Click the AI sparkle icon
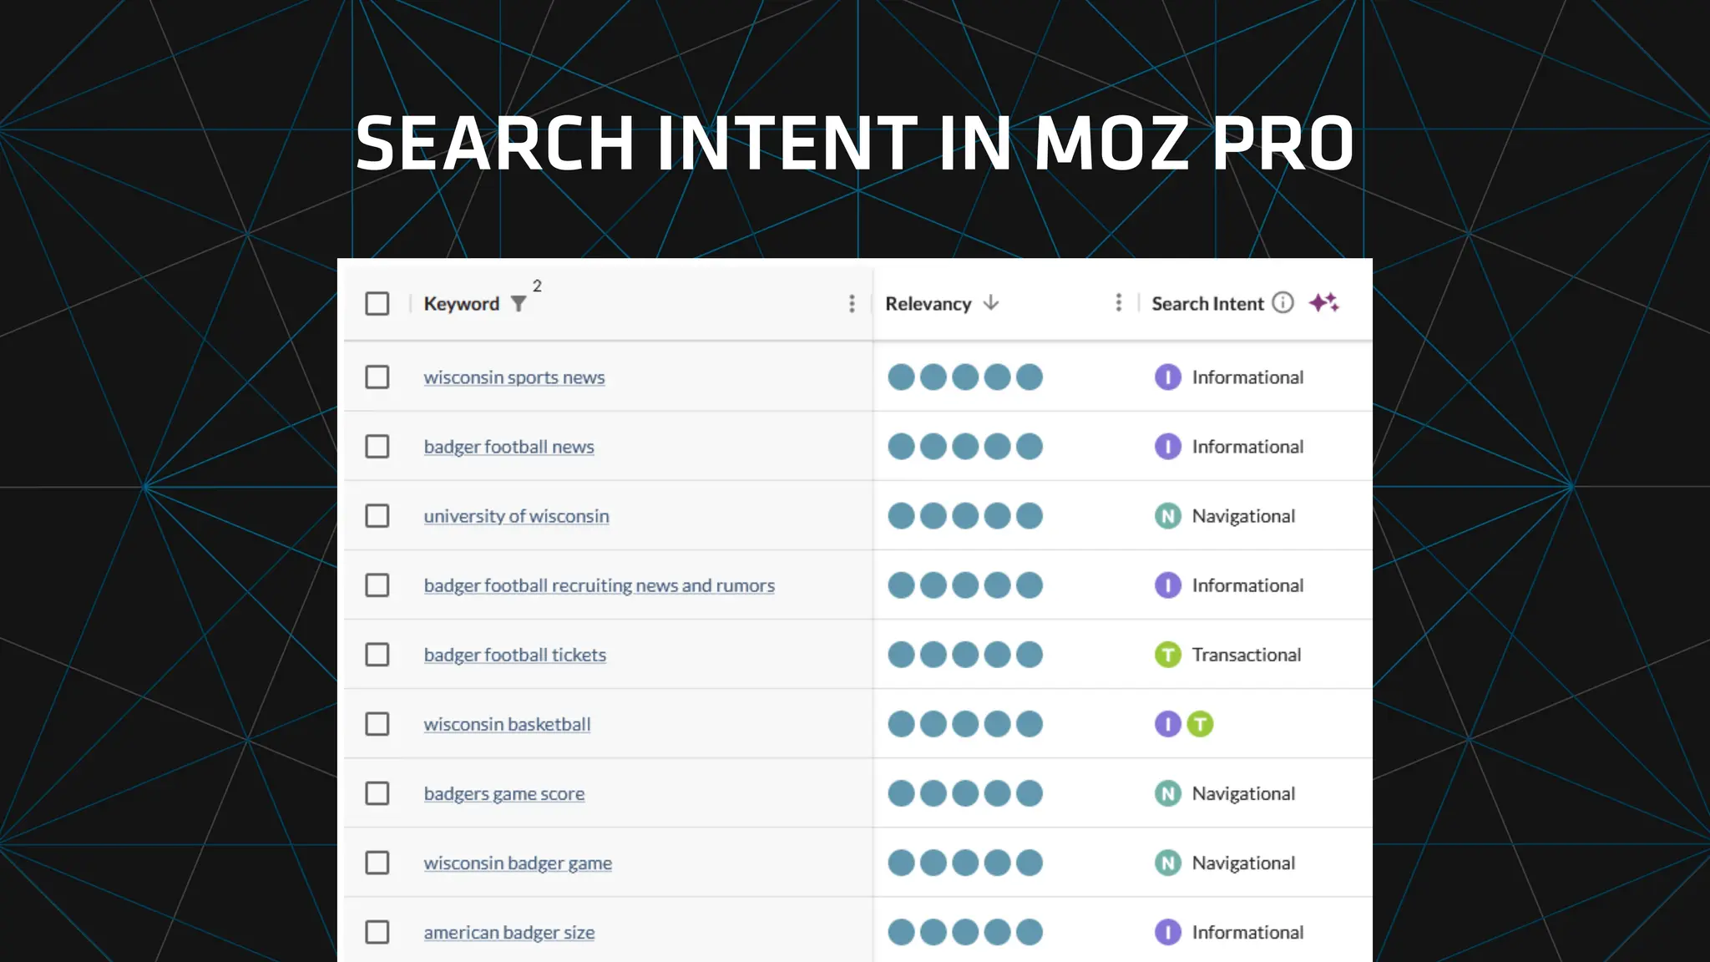 (1324, 302)
